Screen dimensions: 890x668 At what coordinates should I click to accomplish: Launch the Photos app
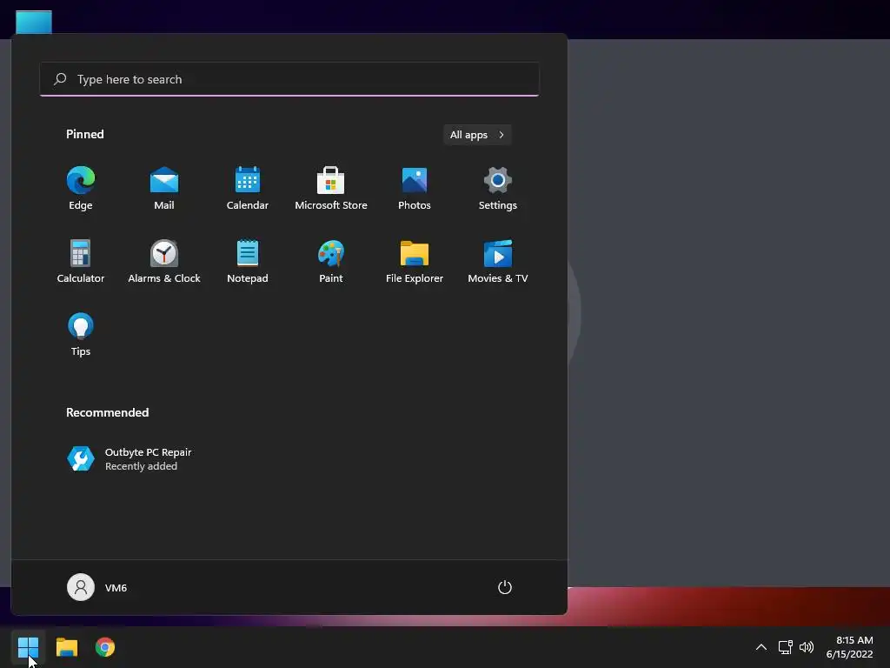coord(415,188)
